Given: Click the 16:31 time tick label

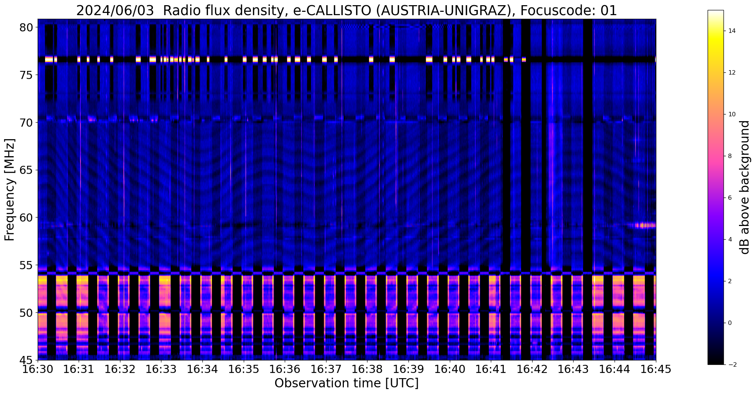Looking at the screenshot, I should tap(79, 370).
